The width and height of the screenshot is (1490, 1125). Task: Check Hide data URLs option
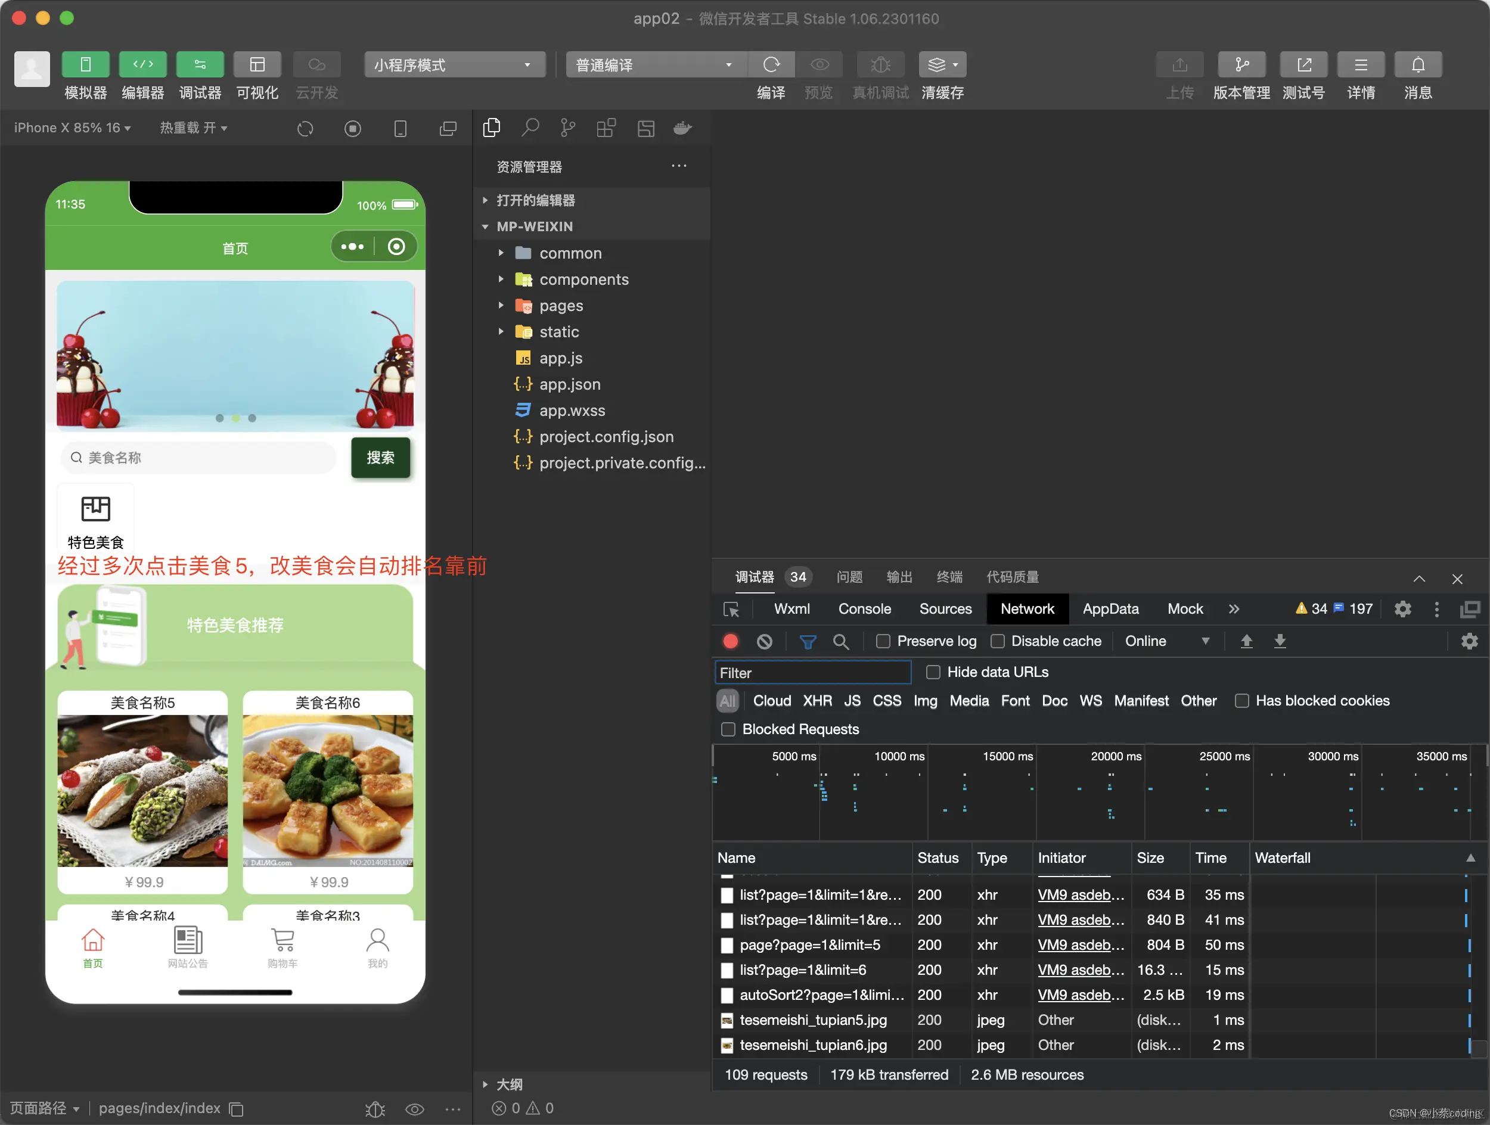coord(933,672)
